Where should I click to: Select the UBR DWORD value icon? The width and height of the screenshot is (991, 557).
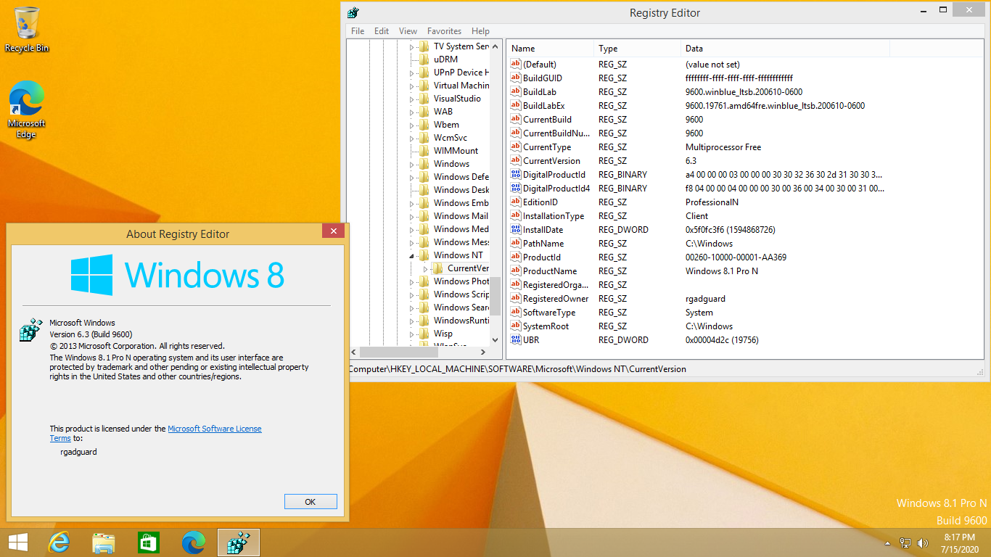tap(516, 340)
